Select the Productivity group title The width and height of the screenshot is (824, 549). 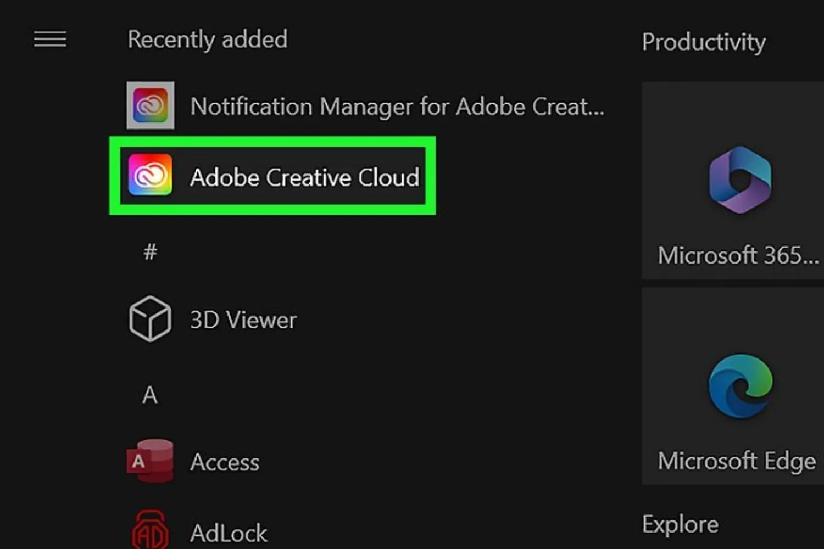point(705,42)
